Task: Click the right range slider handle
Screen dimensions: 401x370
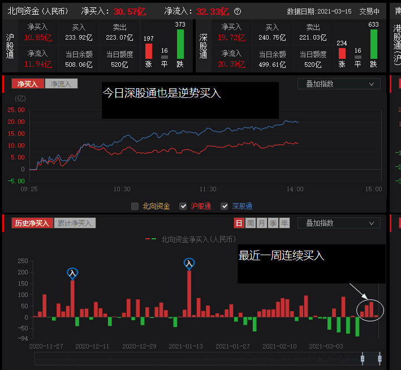Action: [x=380, y=358]
